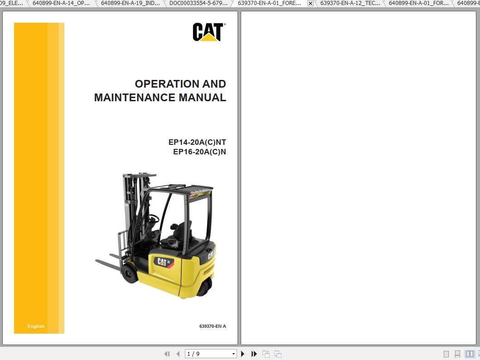Open the 09_ELE document tab

(11, 3)
